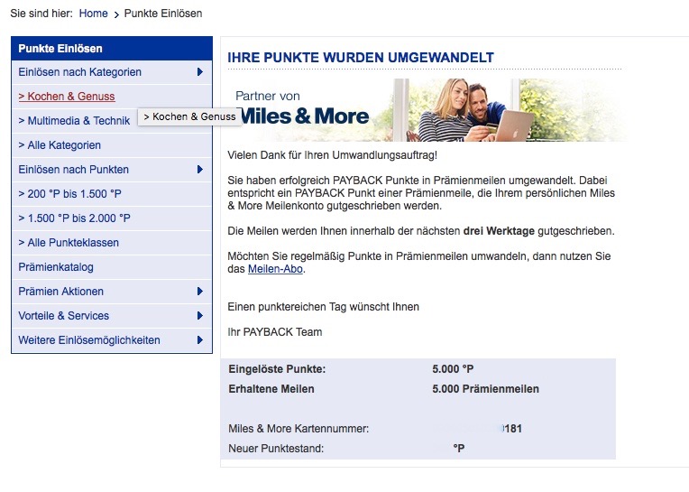Expand arrow beside Prämien Aktionen
Image resolution: width=689 pixels, height=492 pixels.
(199, 292)
